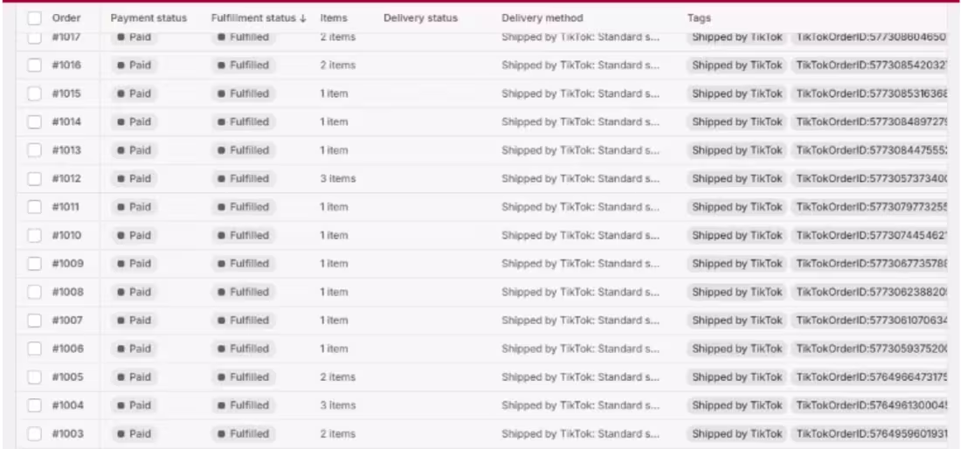961x449 pixels.
Task: Click '3 items' in order #1004 row
Action: 338,405
